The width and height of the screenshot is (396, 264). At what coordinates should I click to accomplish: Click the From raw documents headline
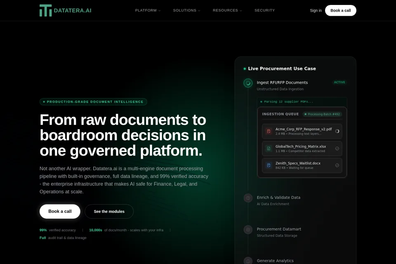coord(123,135)
